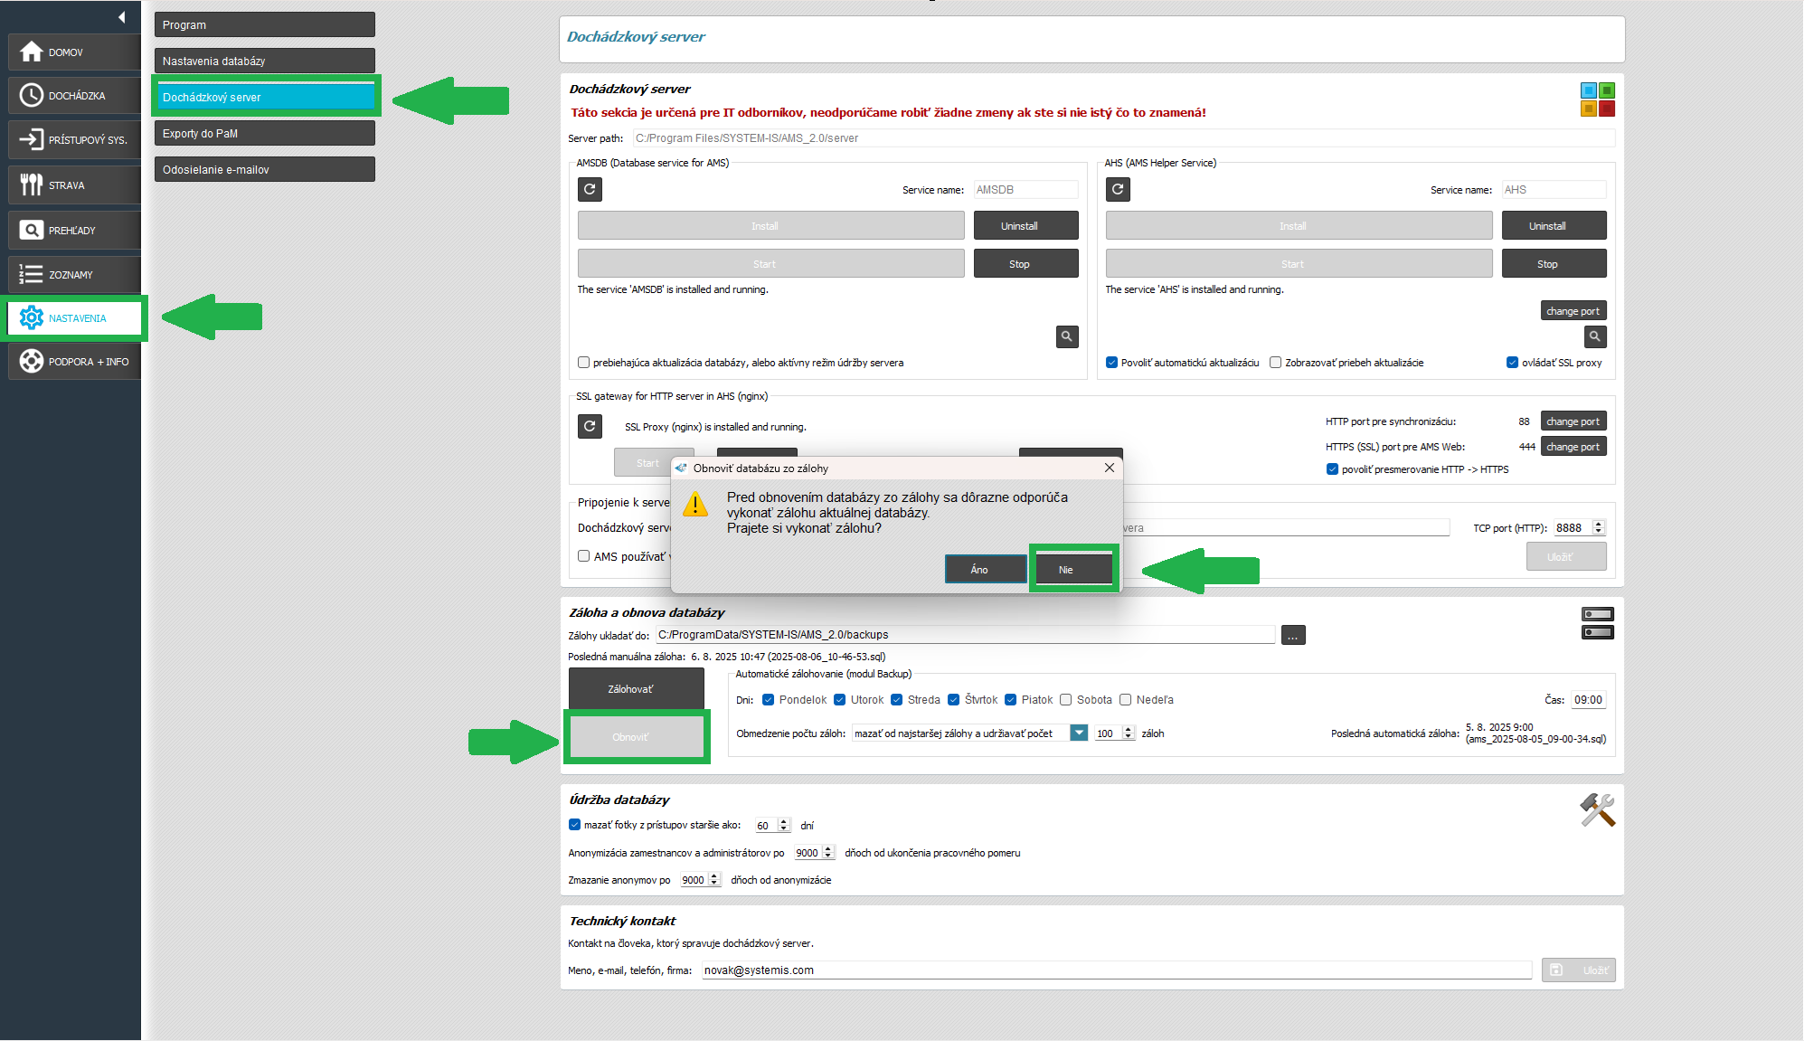The image size is (1804, 1041).
Task: Open the Dochádzka clock icon section
Action: [32, 95]
